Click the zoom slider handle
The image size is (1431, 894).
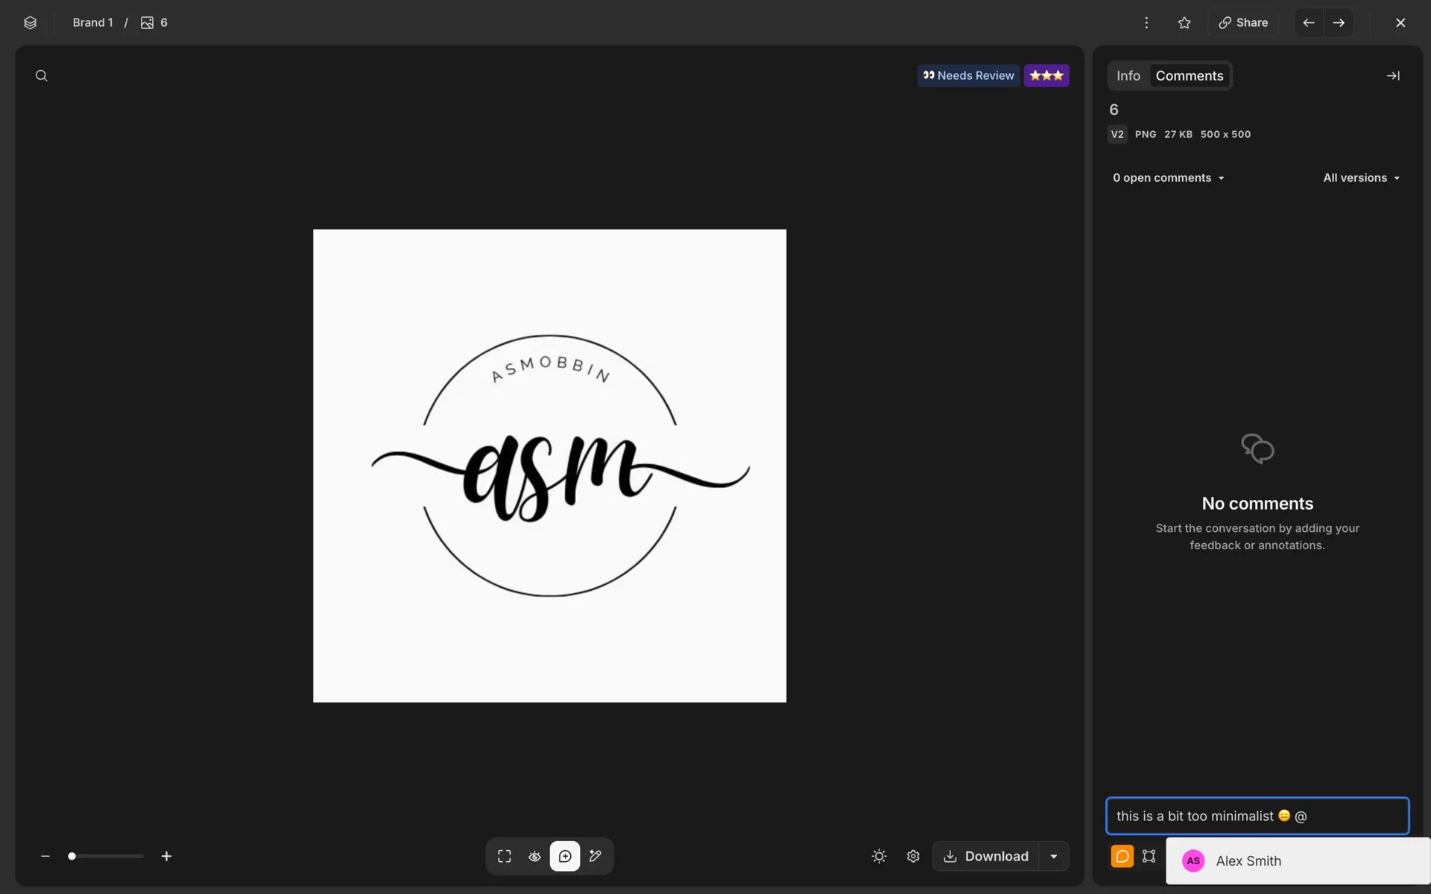72,856
